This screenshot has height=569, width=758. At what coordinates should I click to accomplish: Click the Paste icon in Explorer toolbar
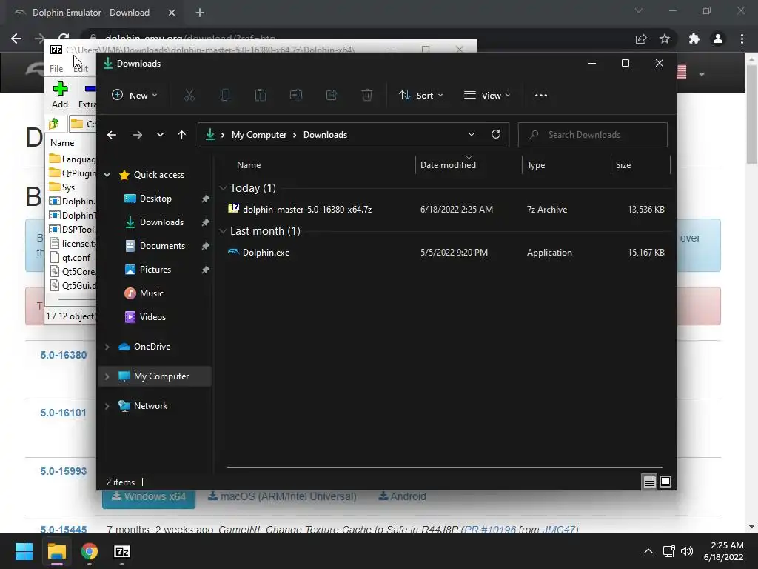(x=261, y=96)
